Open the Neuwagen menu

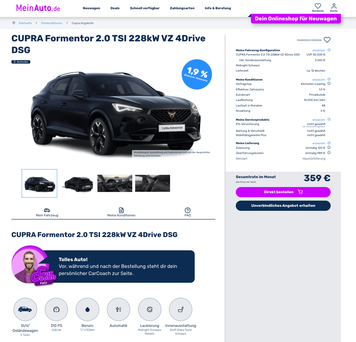(x=91, y=8)
